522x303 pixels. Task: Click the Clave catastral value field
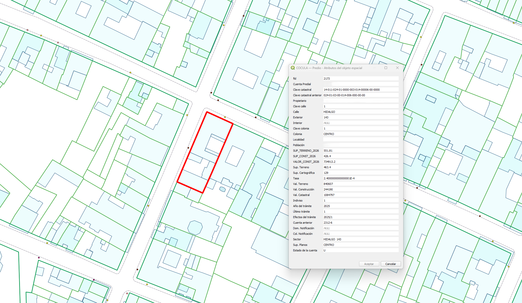pyautogui.click(x=361, y=90)
